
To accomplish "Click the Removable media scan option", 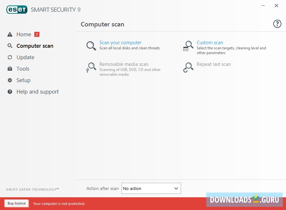I will (x=124, y=64).
